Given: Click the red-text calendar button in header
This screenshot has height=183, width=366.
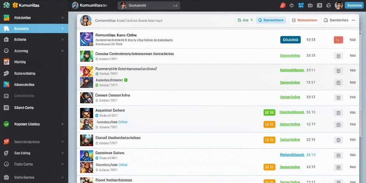Looking at the screenshot, I should pos(305,20).
